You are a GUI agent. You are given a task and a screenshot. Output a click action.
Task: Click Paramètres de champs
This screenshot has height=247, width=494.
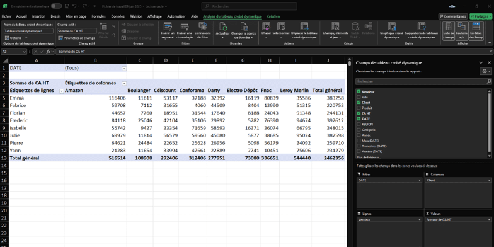point(77,38)
